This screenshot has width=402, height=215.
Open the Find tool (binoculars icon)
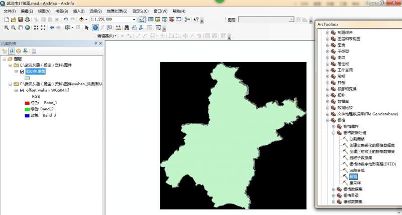coord(127,28)
